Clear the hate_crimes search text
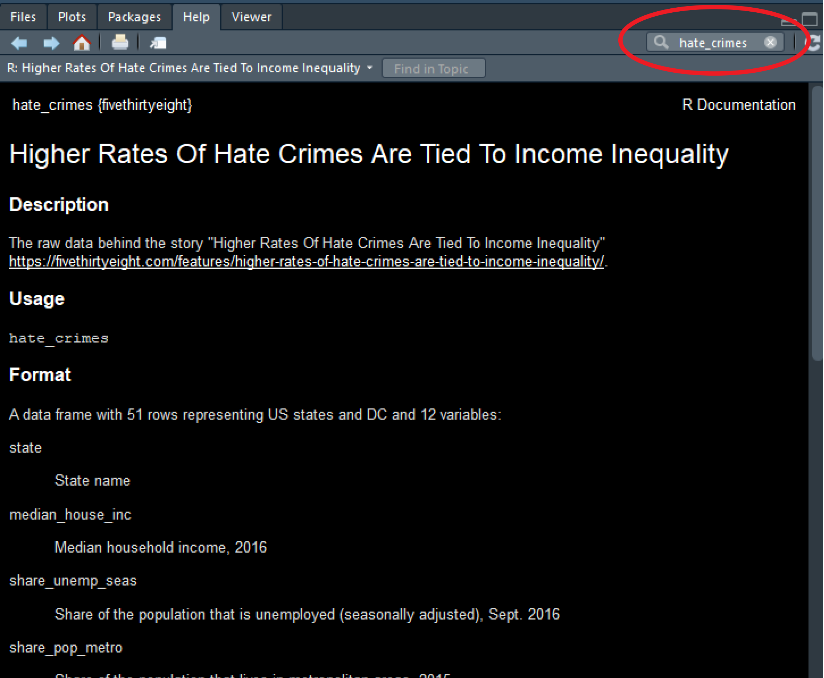824x678 pixels. [x=770, y=42]
